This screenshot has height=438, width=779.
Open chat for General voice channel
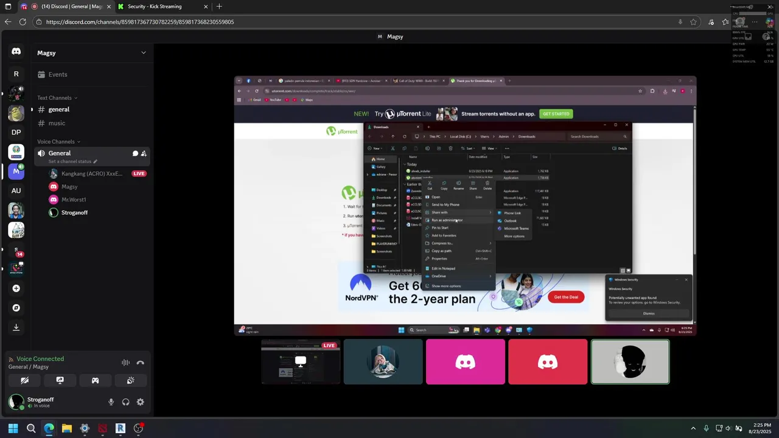pyautogui.click(x=135, y=153)
